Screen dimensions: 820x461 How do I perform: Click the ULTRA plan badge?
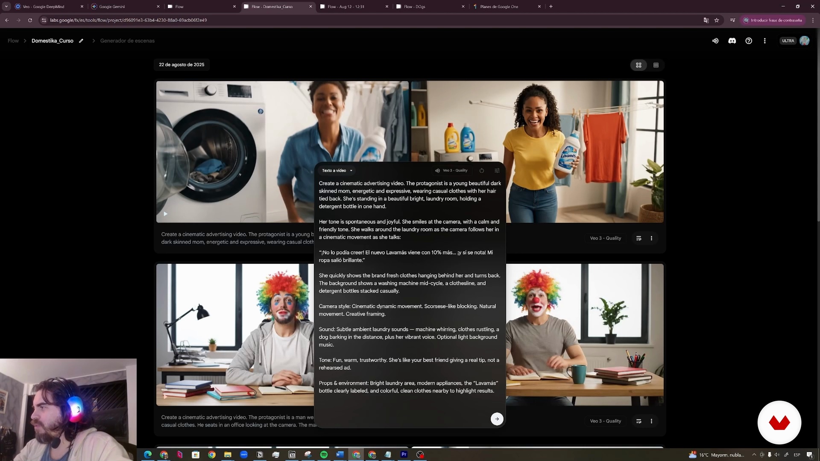coord(788,41)
